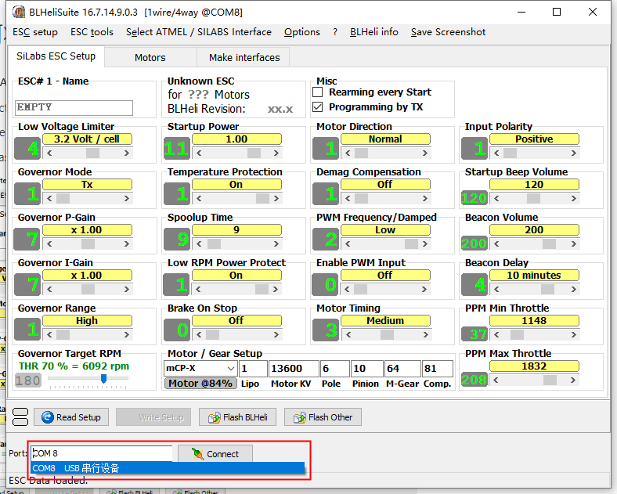
Task: Click the ESC name field showing EMPTY
Action: tap(74, 108)
